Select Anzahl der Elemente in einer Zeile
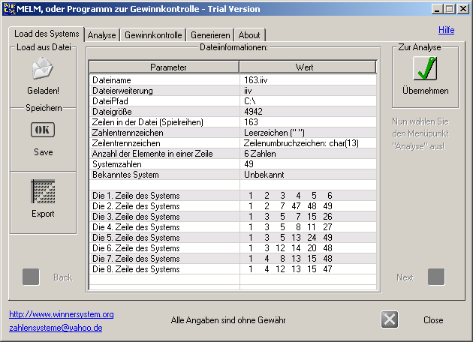The width and height of the screenshot is (473, 342). click(x=164, y=154)
